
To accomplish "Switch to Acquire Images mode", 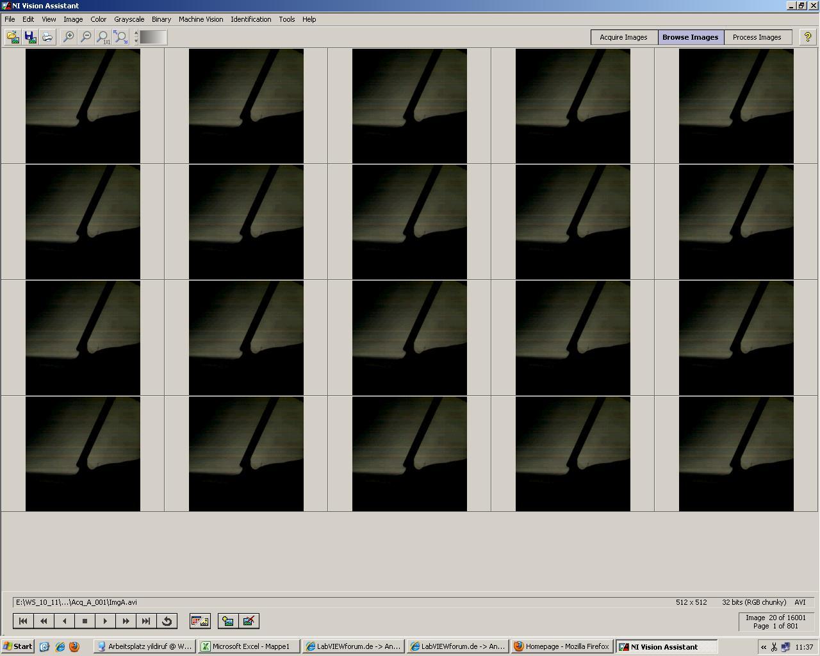I will click(623, 37).
